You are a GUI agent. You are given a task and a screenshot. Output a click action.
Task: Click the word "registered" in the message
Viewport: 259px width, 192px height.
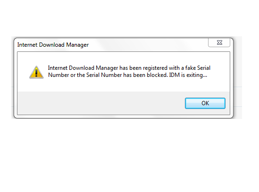[x=155, y=68]
